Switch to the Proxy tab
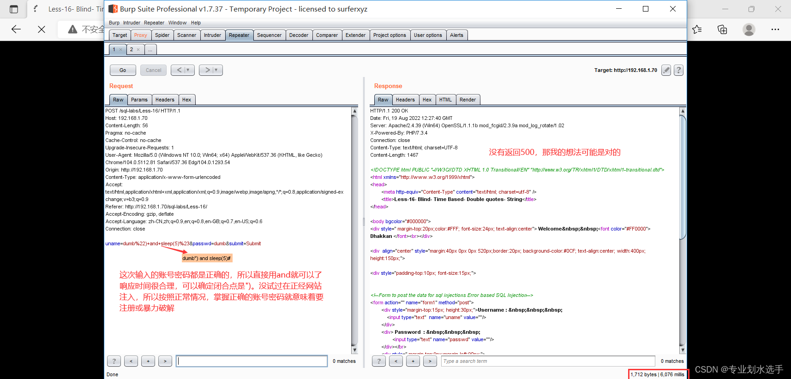Screen dimensions: 791x379 point(141,35)
